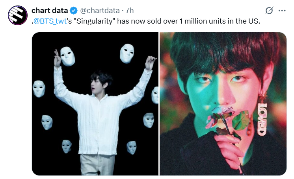
Task: Open the chart data profile avatar
Action: pyautogui.click(x=18, y=15)
